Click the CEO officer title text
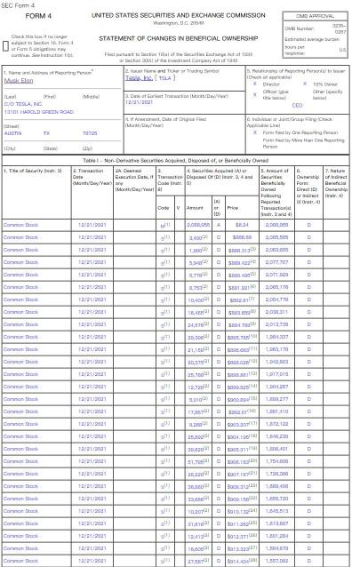This screenshot has height=567, width=352. point(297,106)
